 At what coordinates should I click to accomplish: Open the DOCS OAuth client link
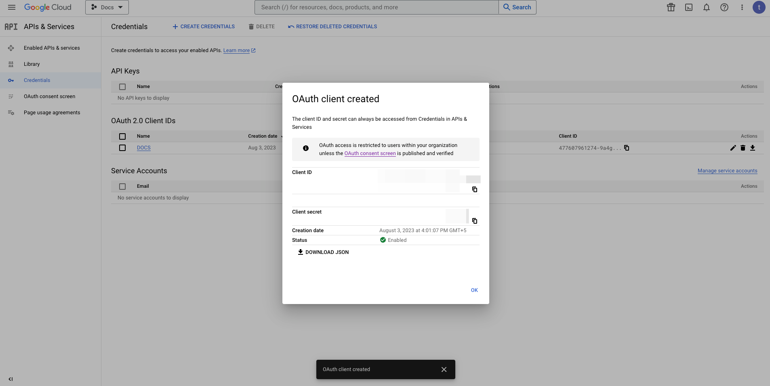(x=144, y=148)
